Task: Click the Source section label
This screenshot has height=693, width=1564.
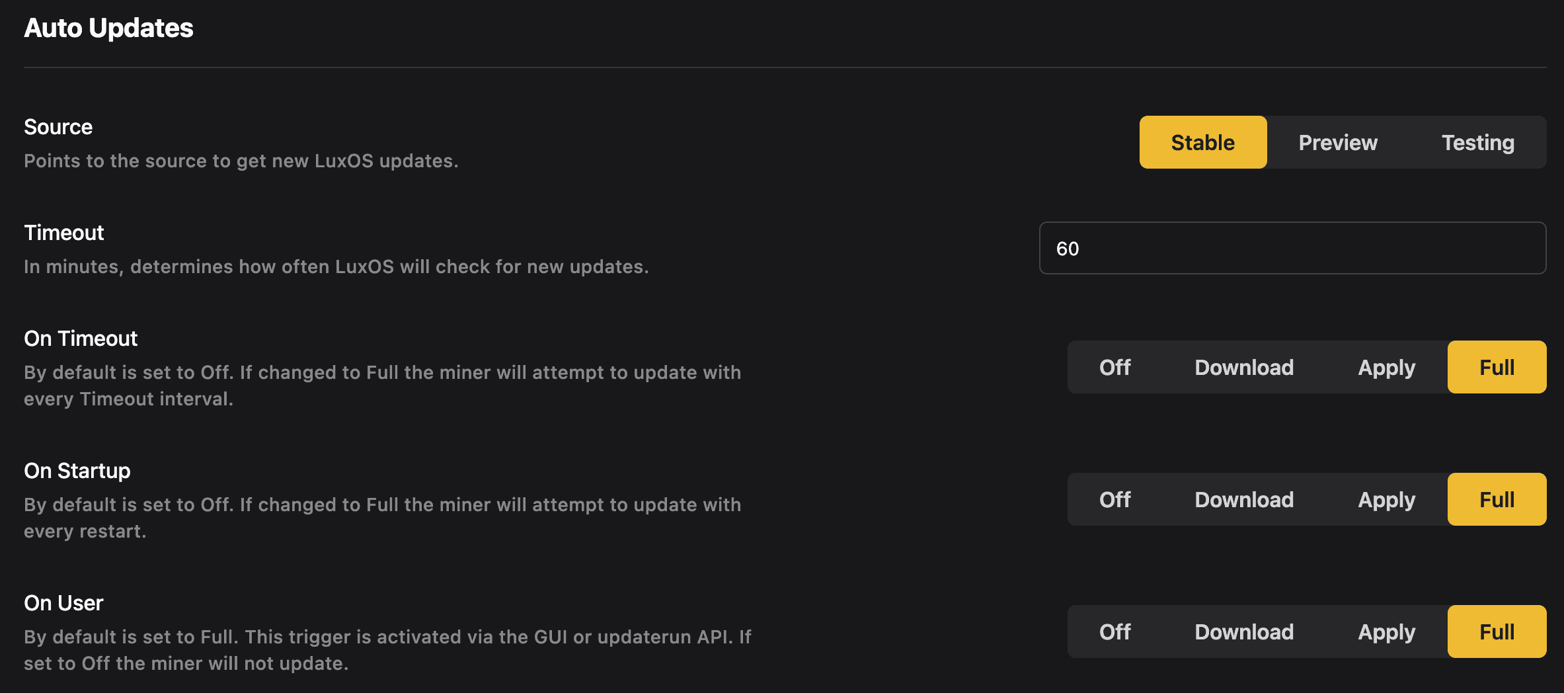Action: 58,127
